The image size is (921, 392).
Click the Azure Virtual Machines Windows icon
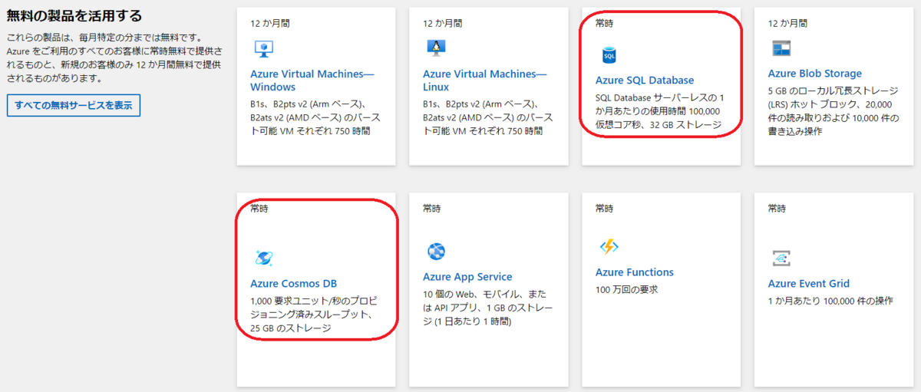point(264,48)
